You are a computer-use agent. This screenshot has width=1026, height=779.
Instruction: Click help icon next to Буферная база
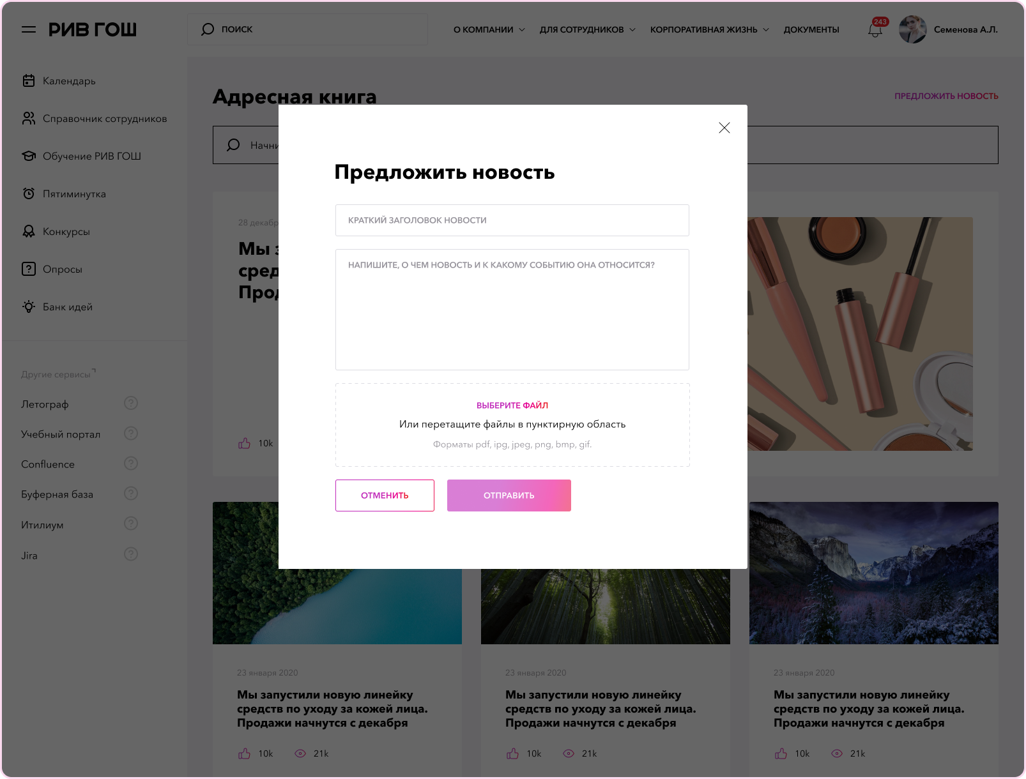point(131,494)
